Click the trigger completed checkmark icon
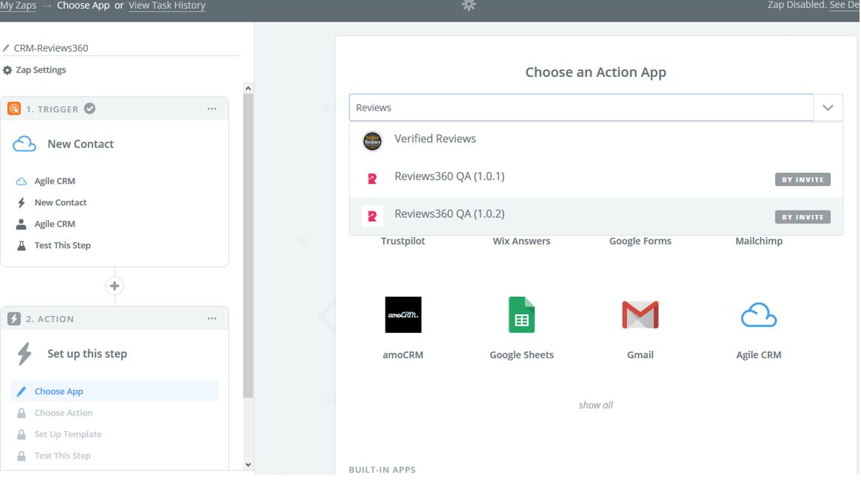This screenshot has height=480, width=861. pyautogui.click(x=90, y=109)
